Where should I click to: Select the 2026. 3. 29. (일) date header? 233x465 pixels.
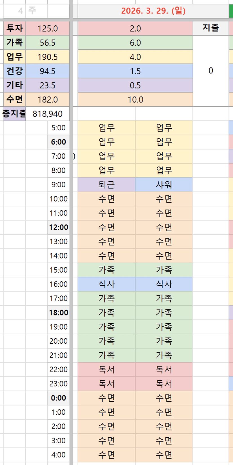pos(153,11)
